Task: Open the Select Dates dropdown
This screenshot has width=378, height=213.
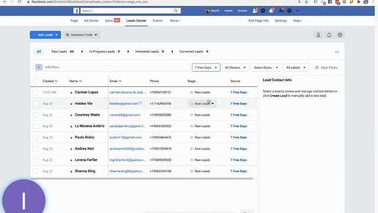Action: coord(266,67)
